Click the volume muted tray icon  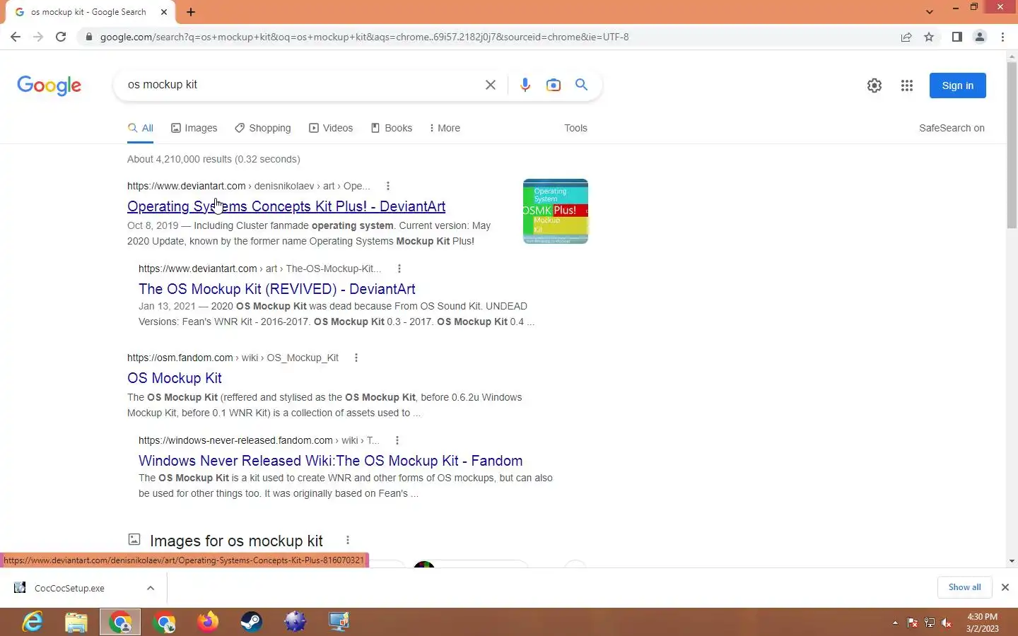pos(947,623)
